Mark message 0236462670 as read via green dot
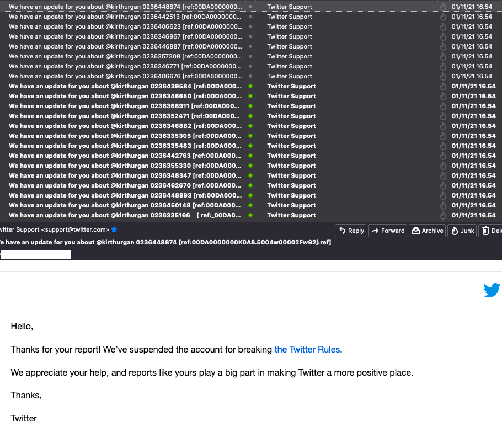 250,185
